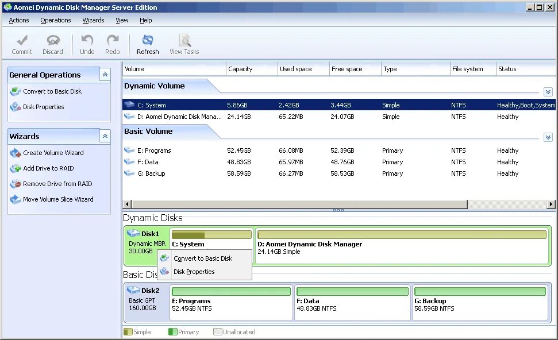The image size is (558, 340).
Task: Click the Remove Drive from RAID link
Action: tap(57, 184)
